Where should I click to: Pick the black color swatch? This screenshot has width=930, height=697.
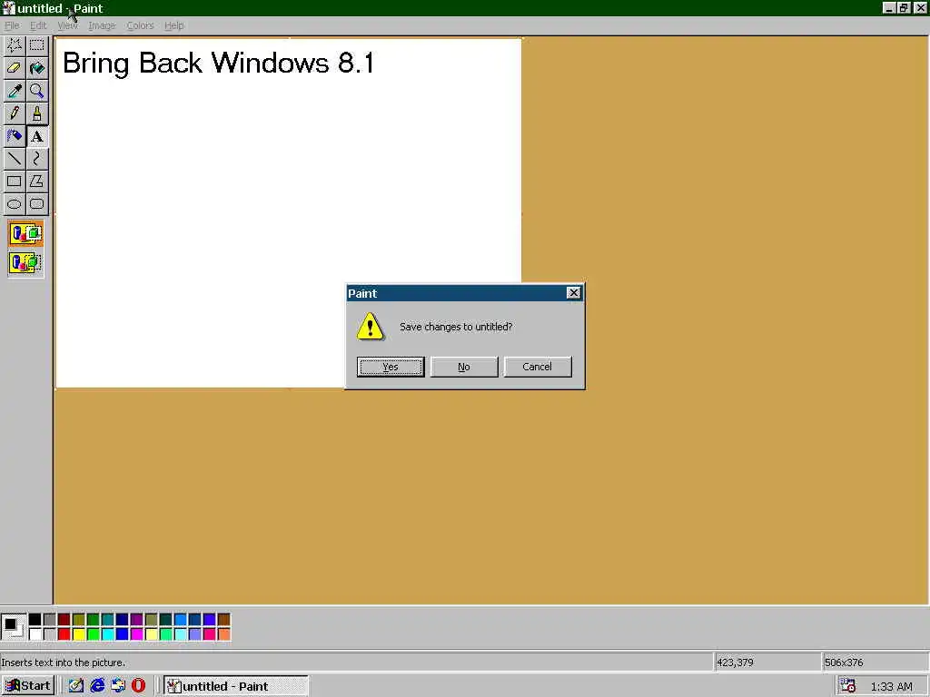click(35, 620)
